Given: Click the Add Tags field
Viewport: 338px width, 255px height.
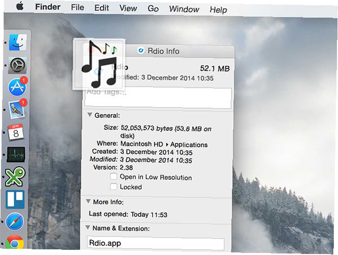Looking at the screenshot, I should click(x=158, y=98).
